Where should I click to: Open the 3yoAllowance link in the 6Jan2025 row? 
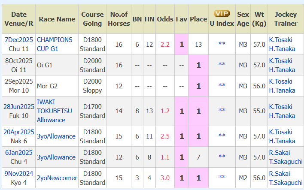[56, 157]
